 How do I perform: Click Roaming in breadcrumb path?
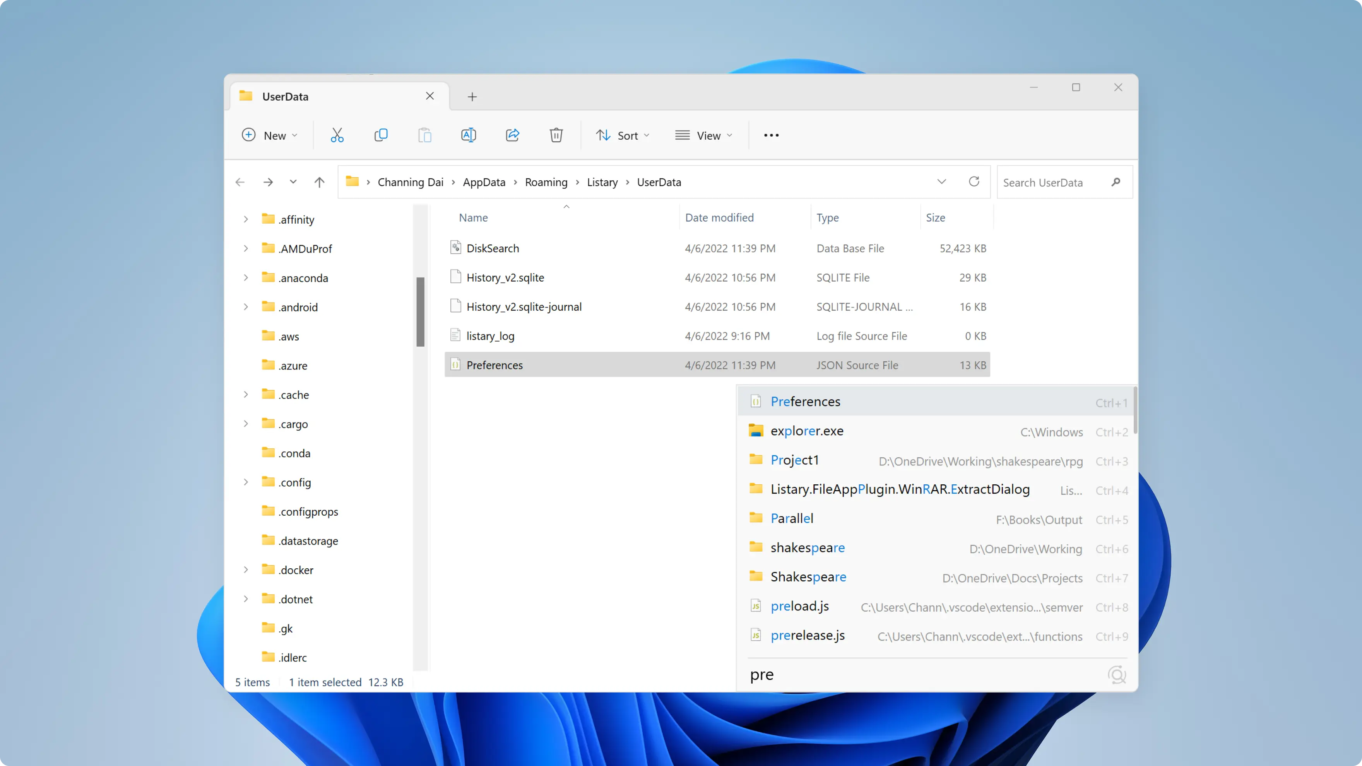pyautogui.click(x=546, y=182)
